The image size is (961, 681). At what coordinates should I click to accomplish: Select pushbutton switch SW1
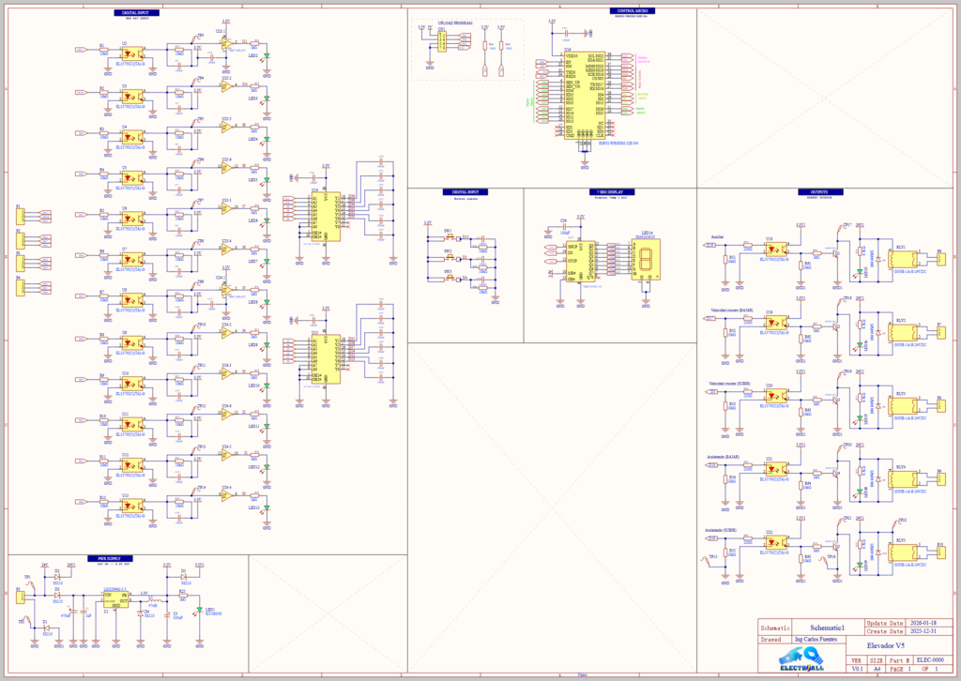point(449,236)
